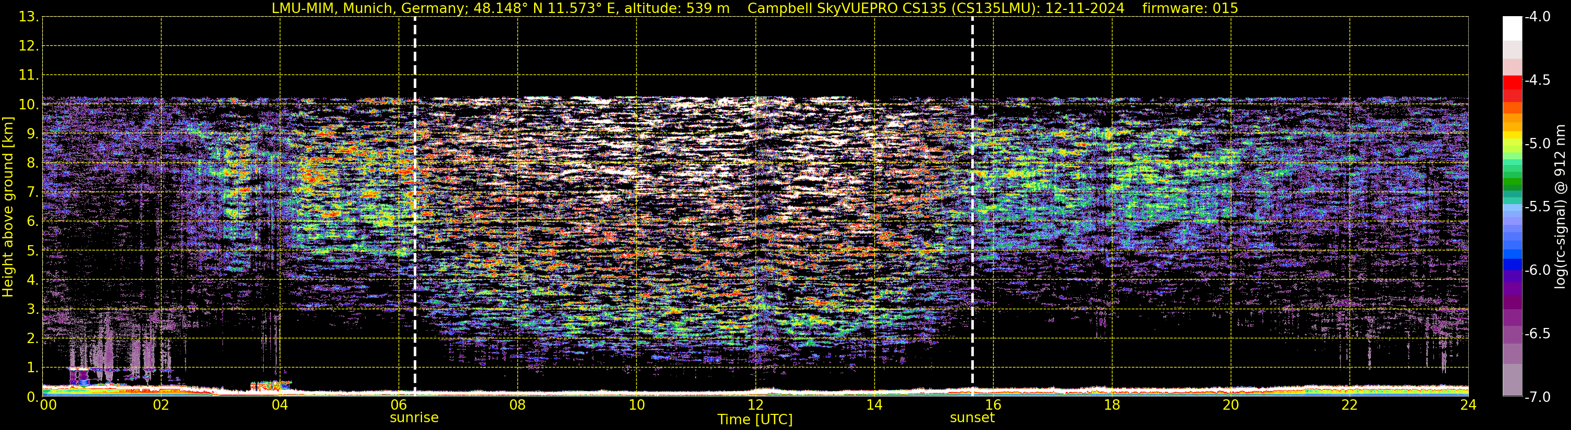This screenshot has height=430, width=1571.
Task: Click the "10." height axis tick label
Action: click(x=29, y=105)
